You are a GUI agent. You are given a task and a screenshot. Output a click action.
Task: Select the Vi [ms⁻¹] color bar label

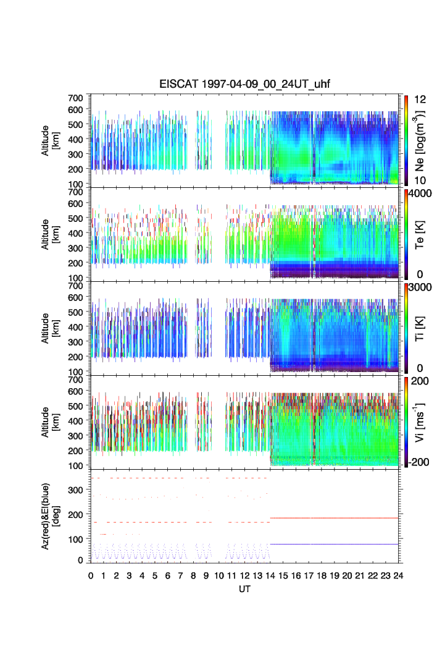point(421,422)
